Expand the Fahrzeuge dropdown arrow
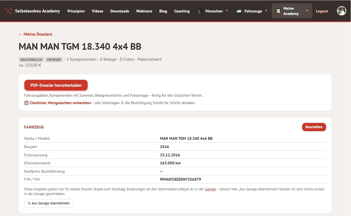 click(266, 11)
